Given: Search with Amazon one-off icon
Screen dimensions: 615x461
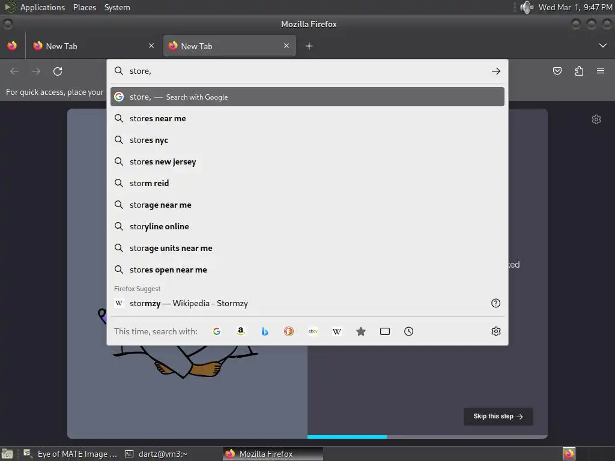Looking at the screenshot, I should tap(241, 331).
